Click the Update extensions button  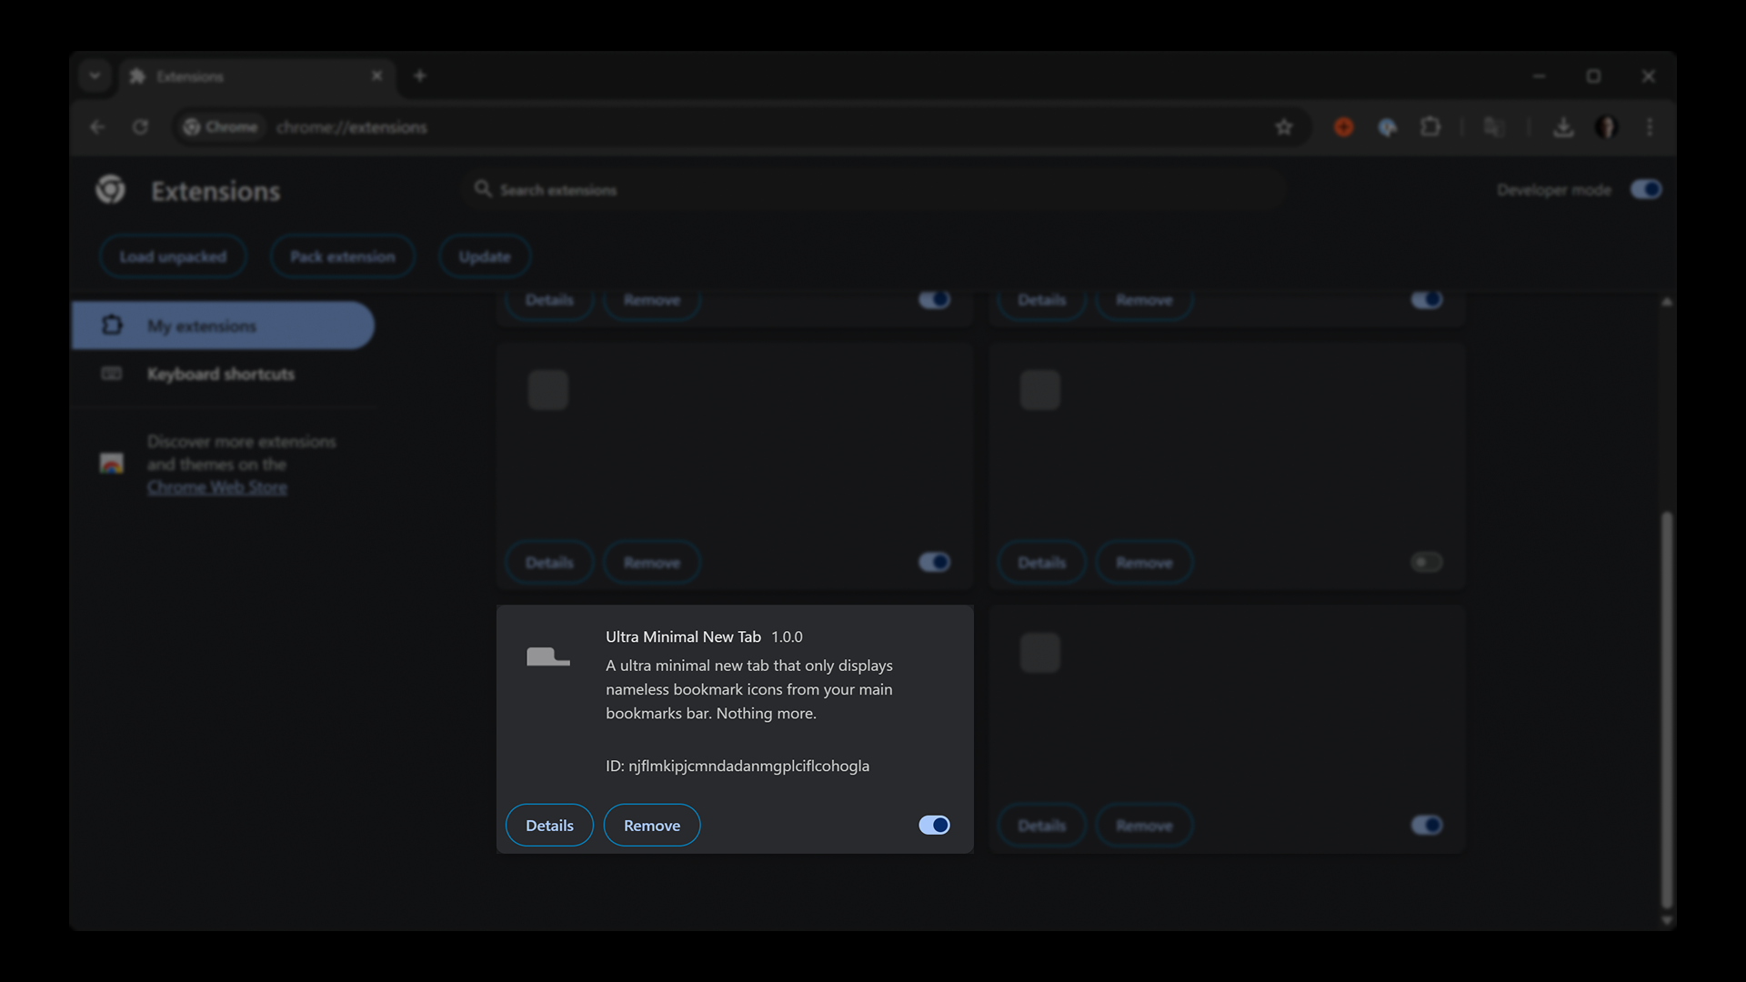[x=485, y=256]
